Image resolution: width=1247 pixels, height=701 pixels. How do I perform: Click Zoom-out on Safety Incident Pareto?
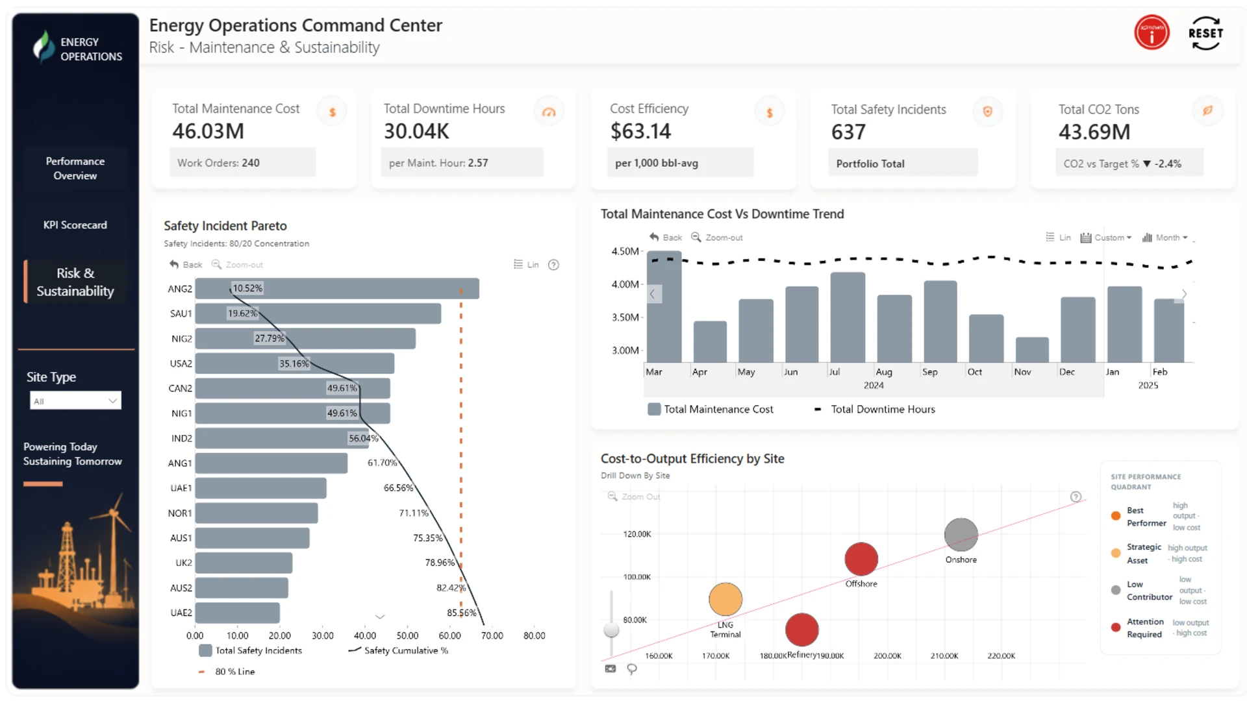coord(237,265)
